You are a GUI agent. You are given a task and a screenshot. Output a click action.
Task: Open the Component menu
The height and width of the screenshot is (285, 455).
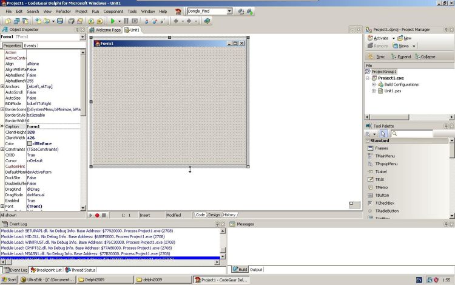pos(113,12)
